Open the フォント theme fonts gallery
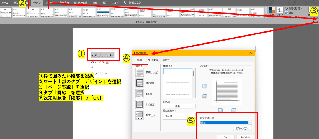This screenshot has width=319, height=139. tap(280, 12)
